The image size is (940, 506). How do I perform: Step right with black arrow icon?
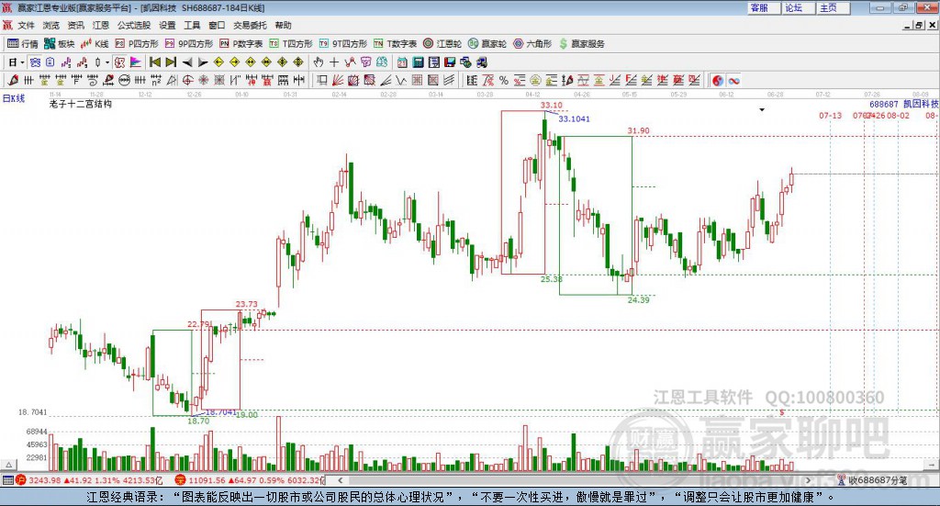[x=203, y=62]
